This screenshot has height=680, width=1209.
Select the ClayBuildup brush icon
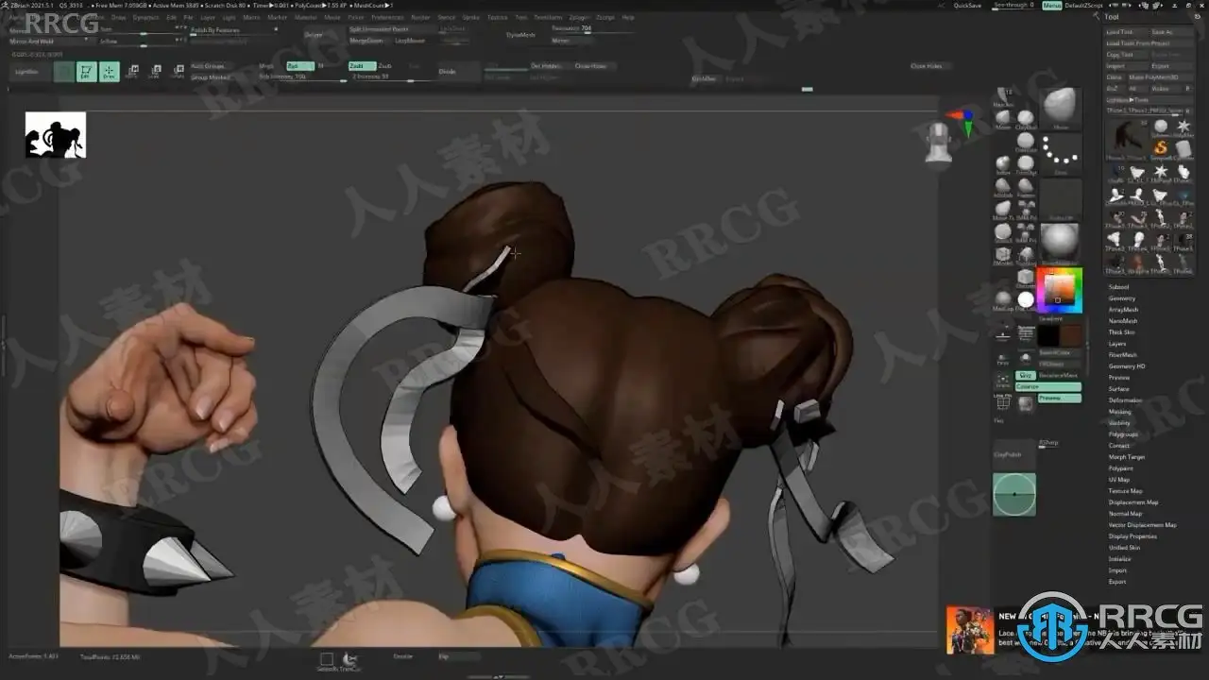(x=1026, y=118)
